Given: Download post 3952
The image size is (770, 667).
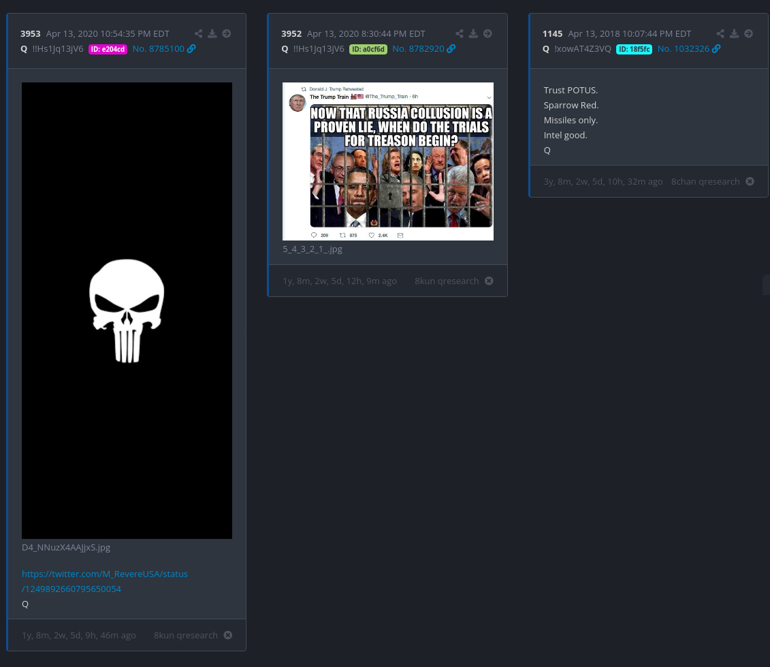Looking at the screenshot, I should [x=473, y=33].
